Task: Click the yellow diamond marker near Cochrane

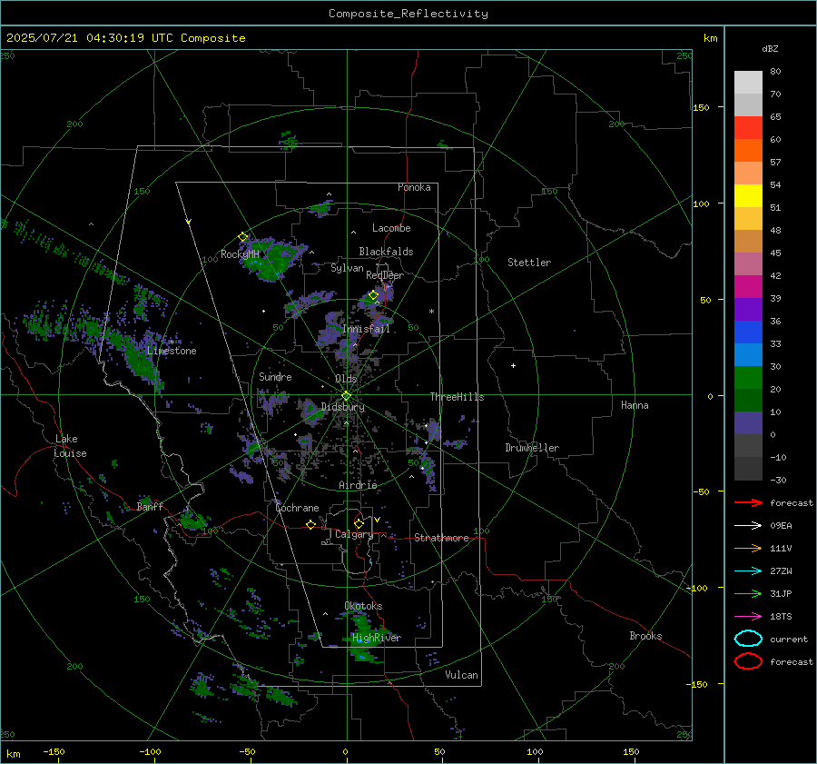Action: (x=310, y=524)
